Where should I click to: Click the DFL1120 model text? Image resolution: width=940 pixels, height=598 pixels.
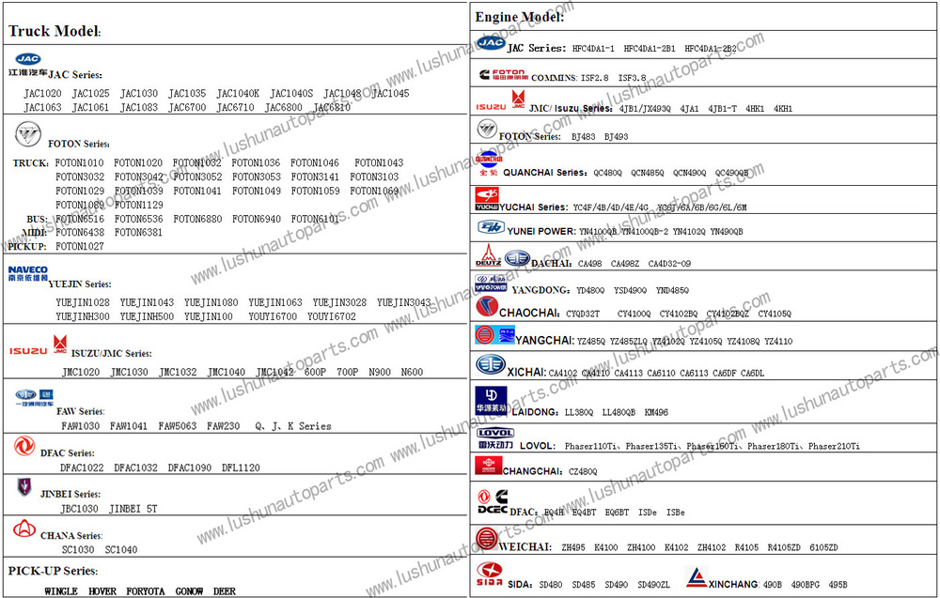(241, 468)
